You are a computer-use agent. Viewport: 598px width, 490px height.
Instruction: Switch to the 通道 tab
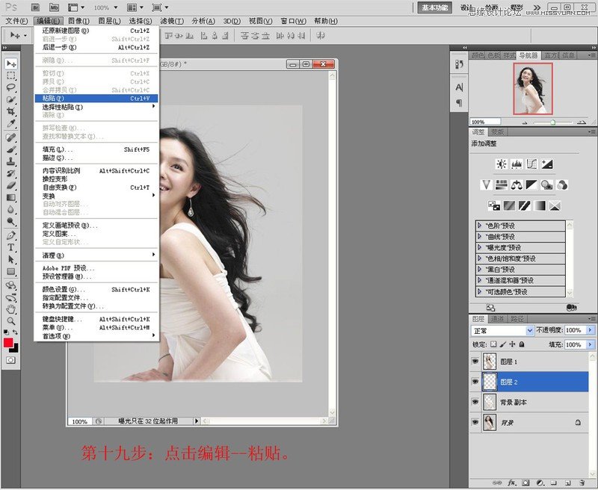pos(499,317)
